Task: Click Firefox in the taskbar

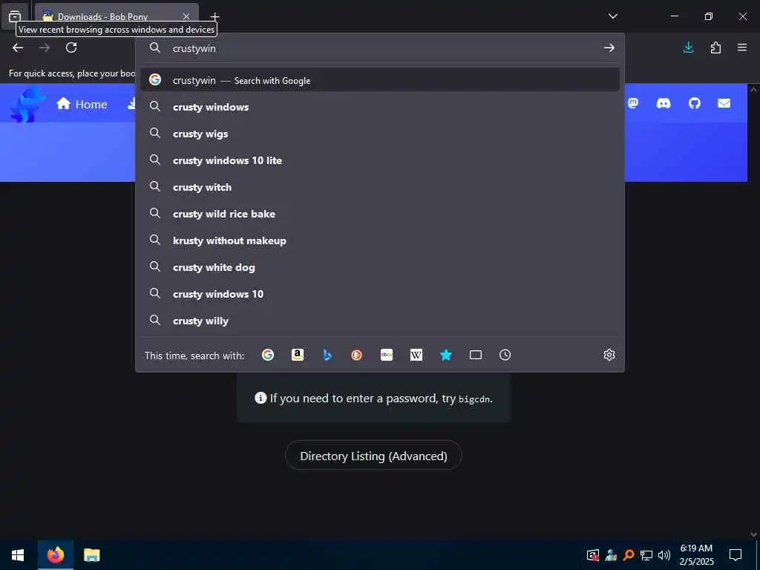Action: tap(55, 555)
